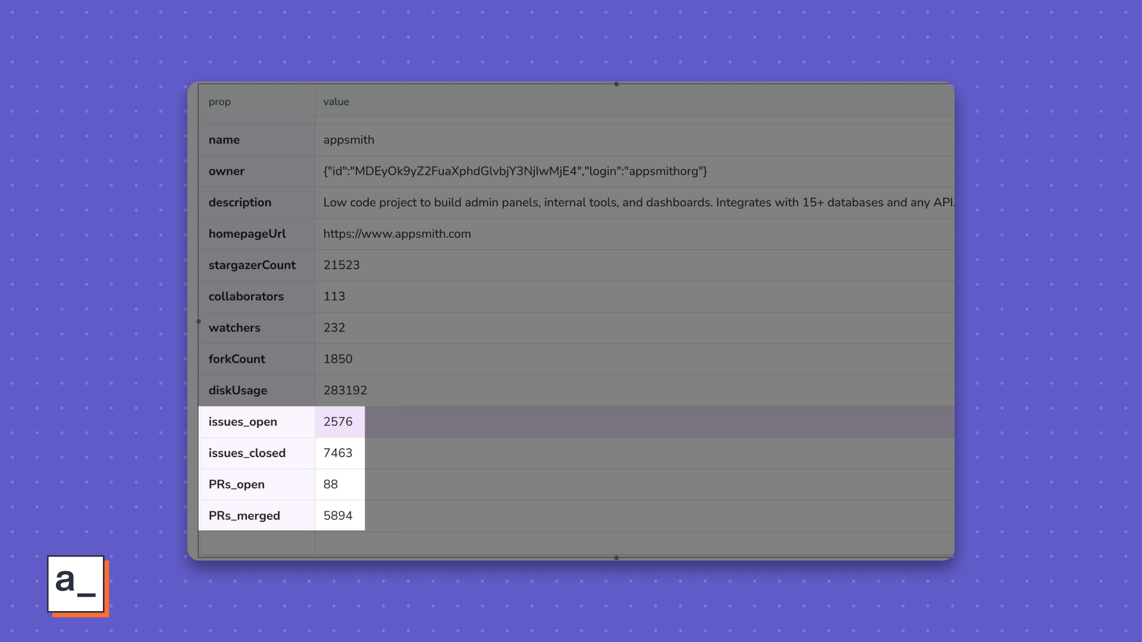Screen dimensions: 1142x642
Task: Click the top edge resize handle dot
Action: [616, 84]
